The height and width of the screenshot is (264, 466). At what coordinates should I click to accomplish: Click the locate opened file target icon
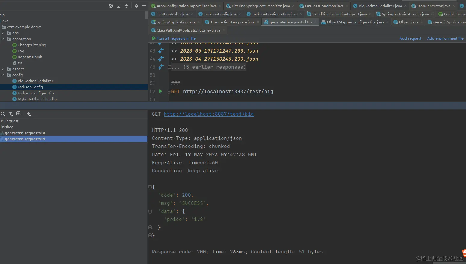[111, 6]
